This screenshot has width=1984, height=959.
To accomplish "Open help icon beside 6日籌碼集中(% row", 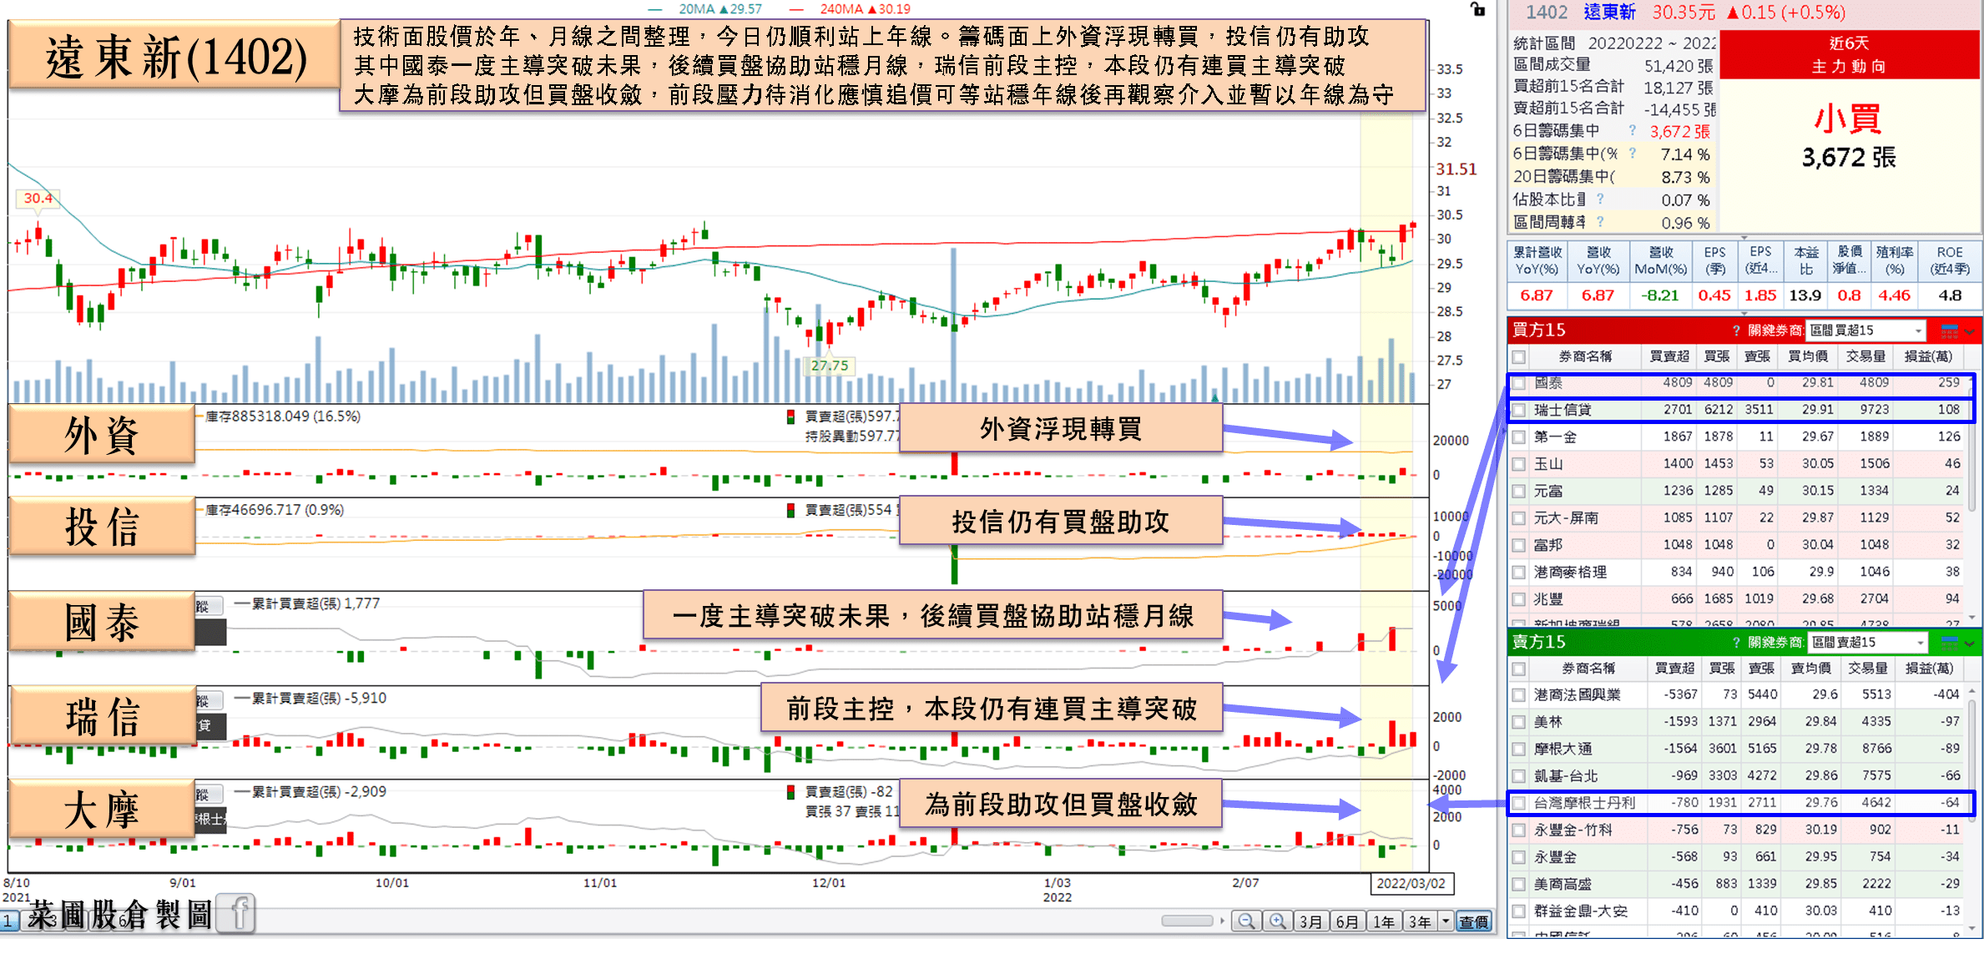I will [1632, 154].
